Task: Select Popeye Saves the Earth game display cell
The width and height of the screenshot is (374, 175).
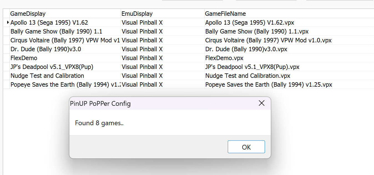Action: click(65, 85)
